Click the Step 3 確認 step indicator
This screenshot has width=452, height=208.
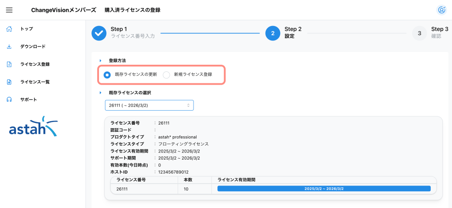419,33
